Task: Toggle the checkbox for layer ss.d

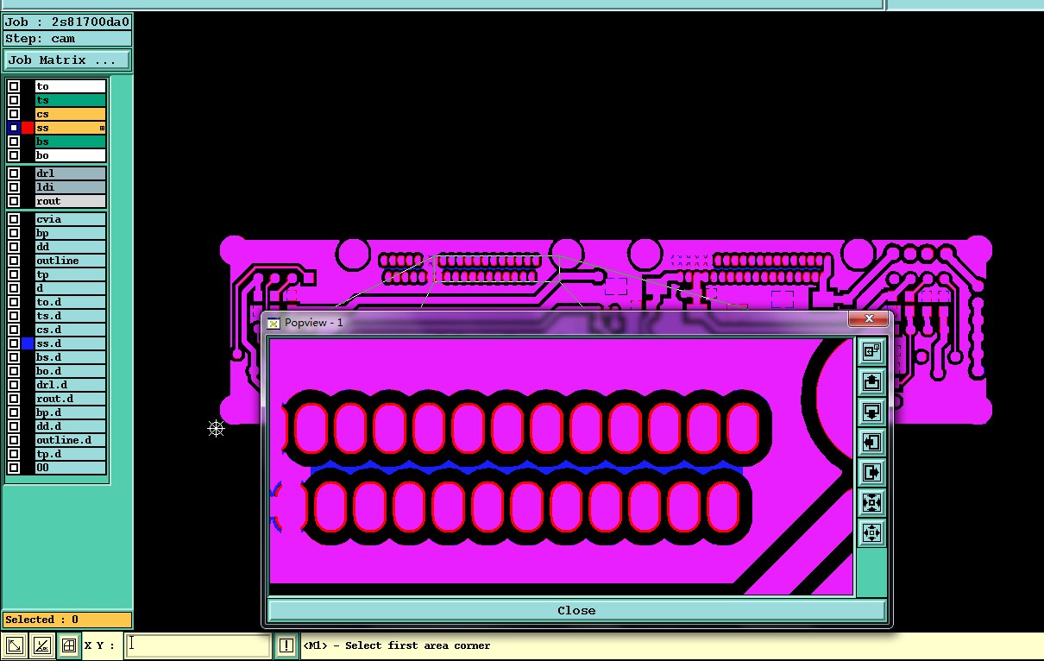Action: pyautogui.click(x=14, y=343)
